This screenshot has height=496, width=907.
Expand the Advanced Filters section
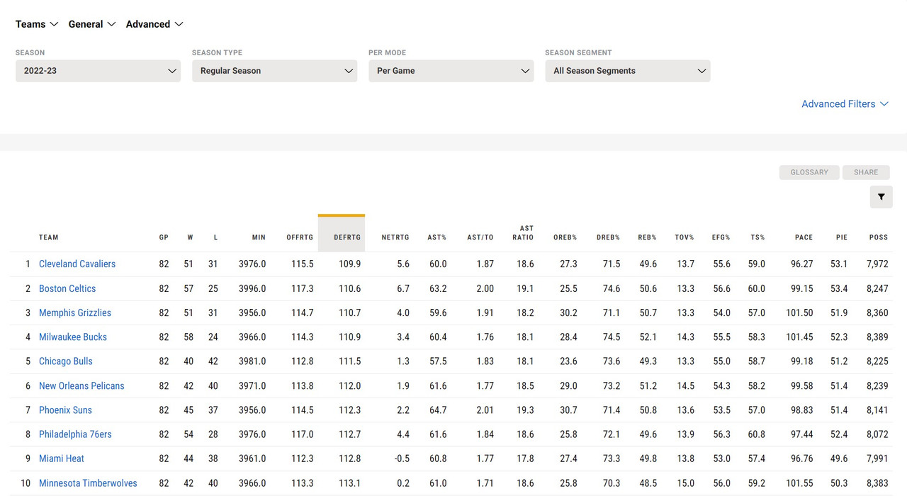[845, 103]
